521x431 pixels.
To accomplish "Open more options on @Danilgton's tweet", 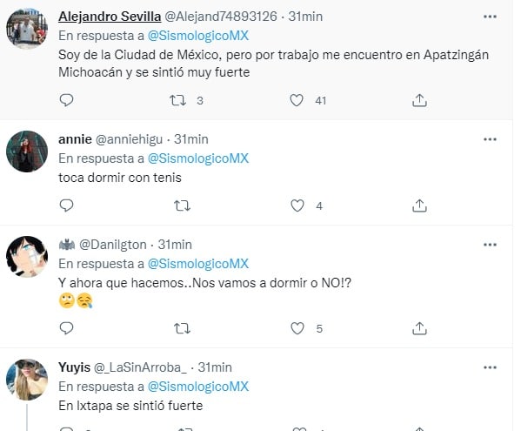I will [490, 245].
